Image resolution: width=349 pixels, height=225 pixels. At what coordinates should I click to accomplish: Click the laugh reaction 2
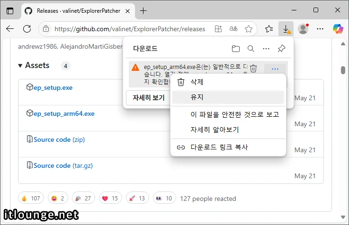[58, 198]
